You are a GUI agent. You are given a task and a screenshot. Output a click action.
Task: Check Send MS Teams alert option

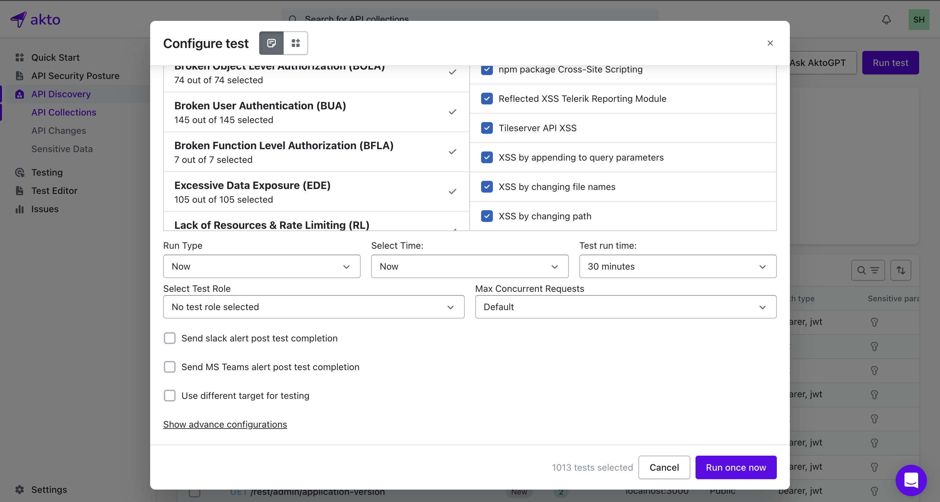170,367
